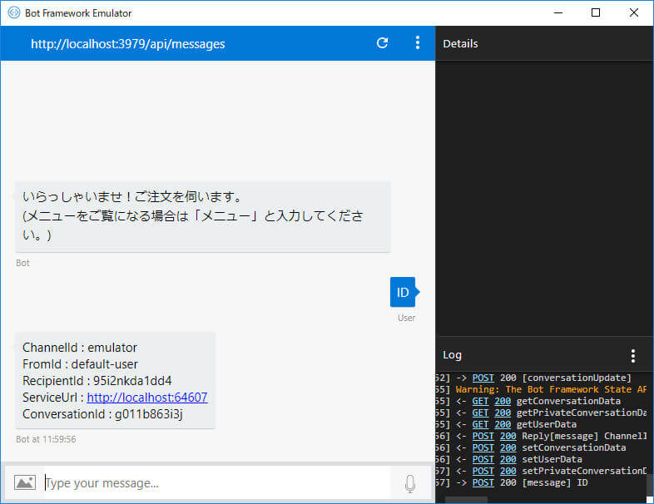The width and height of the screenshot is (654, 504).
Task: Click the Type your message input field
Action: tap(217, 483)
